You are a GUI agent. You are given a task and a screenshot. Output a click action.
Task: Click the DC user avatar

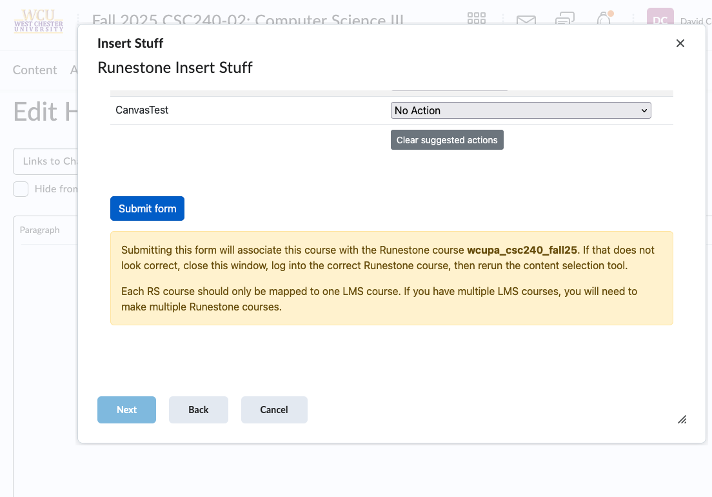pos(660,18)
